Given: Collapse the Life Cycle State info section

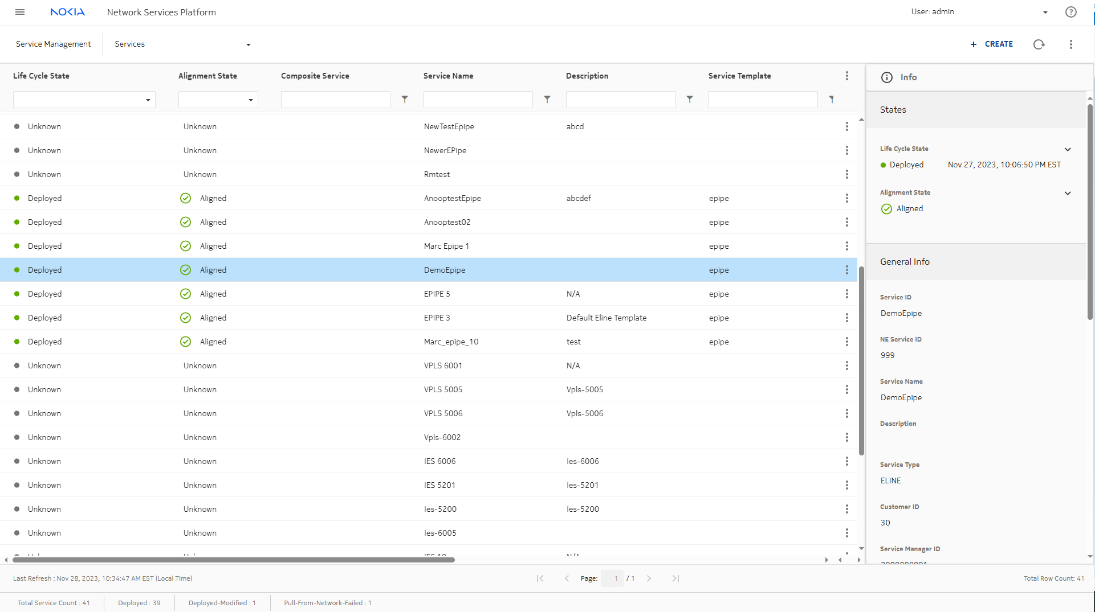Looking at the screenshot, I should pos(1068,149).
